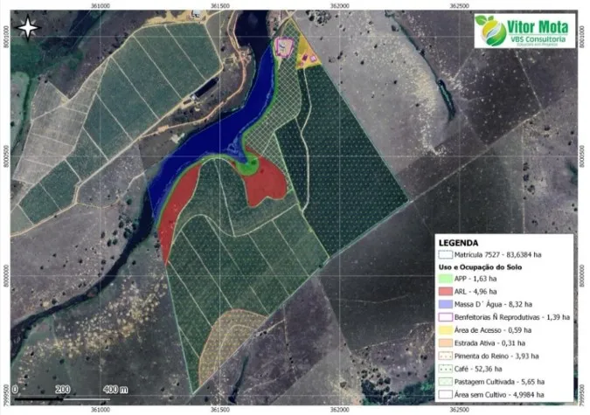
Task: Click 'Café - 52,36 ha' legend label
Action: pyautogui.click(x=478, y=369)
